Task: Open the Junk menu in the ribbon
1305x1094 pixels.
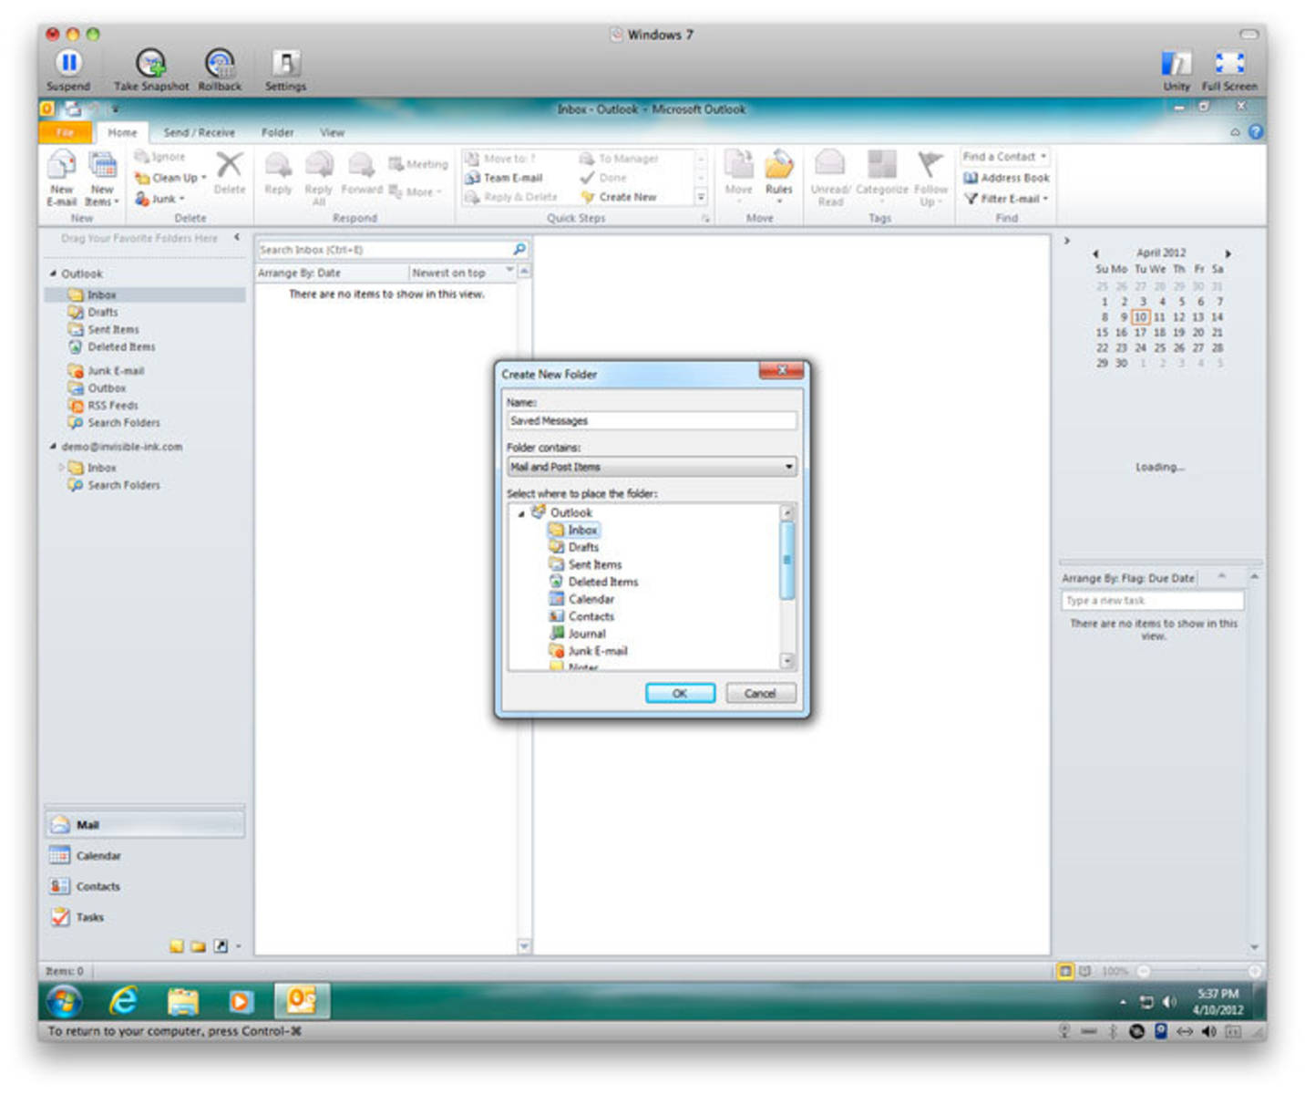Action: (x=159, y=198)
